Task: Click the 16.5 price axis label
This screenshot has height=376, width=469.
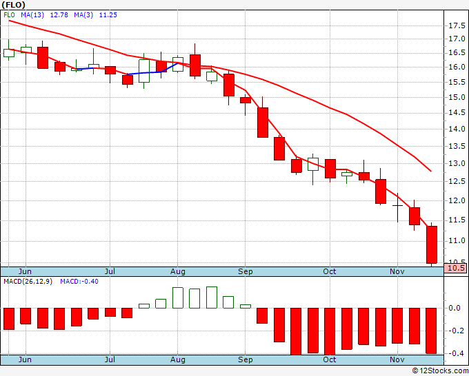Action: pos(457,53)
